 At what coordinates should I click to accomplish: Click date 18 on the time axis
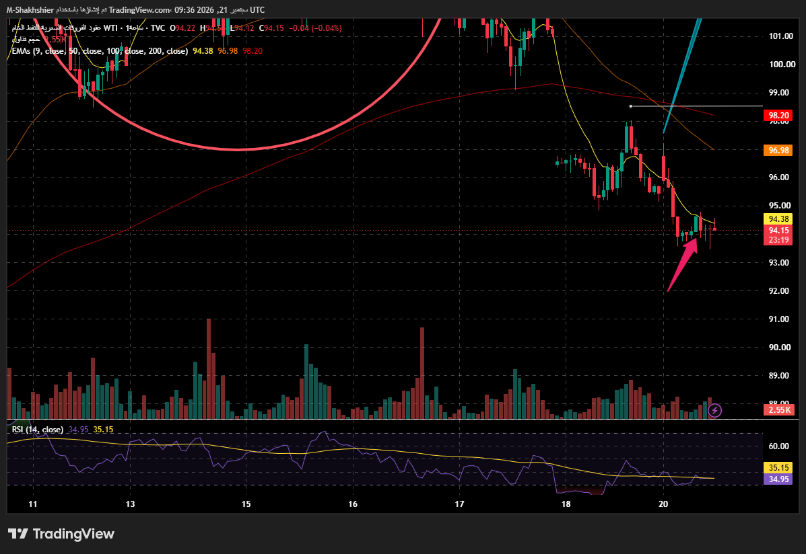(x=566, y=504)
